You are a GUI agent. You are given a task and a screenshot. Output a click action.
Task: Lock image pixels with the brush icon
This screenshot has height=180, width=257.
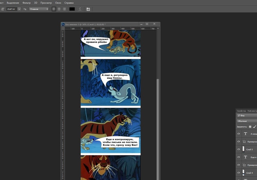(x=254, y=127)
